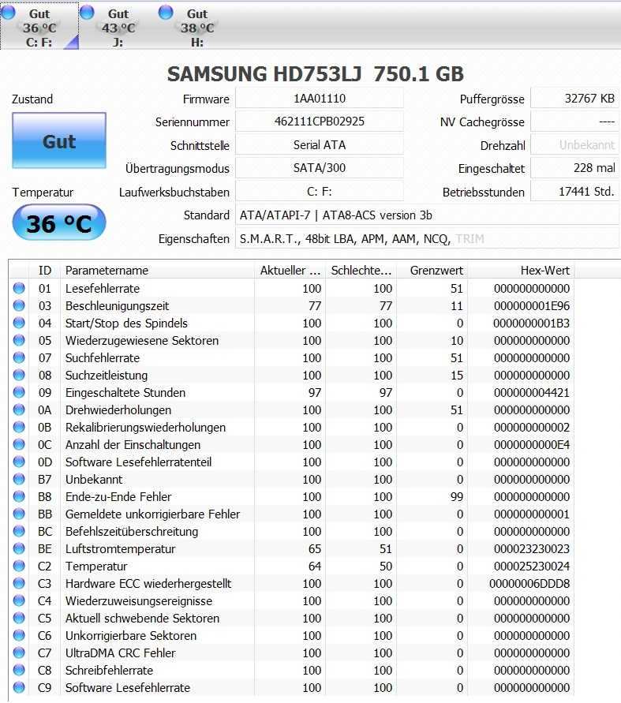
Task: Click status icon of Aktuell schwebende Sektoren
Action: point(19,618)
